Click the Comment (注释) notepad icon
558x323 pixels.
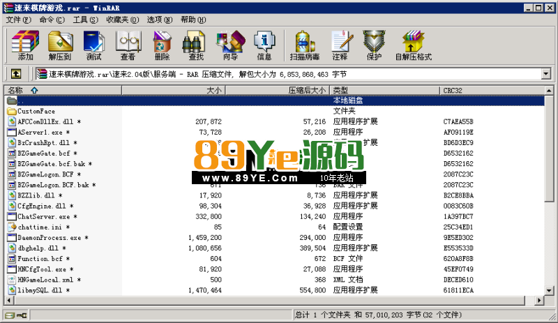(x=340, y=45)
